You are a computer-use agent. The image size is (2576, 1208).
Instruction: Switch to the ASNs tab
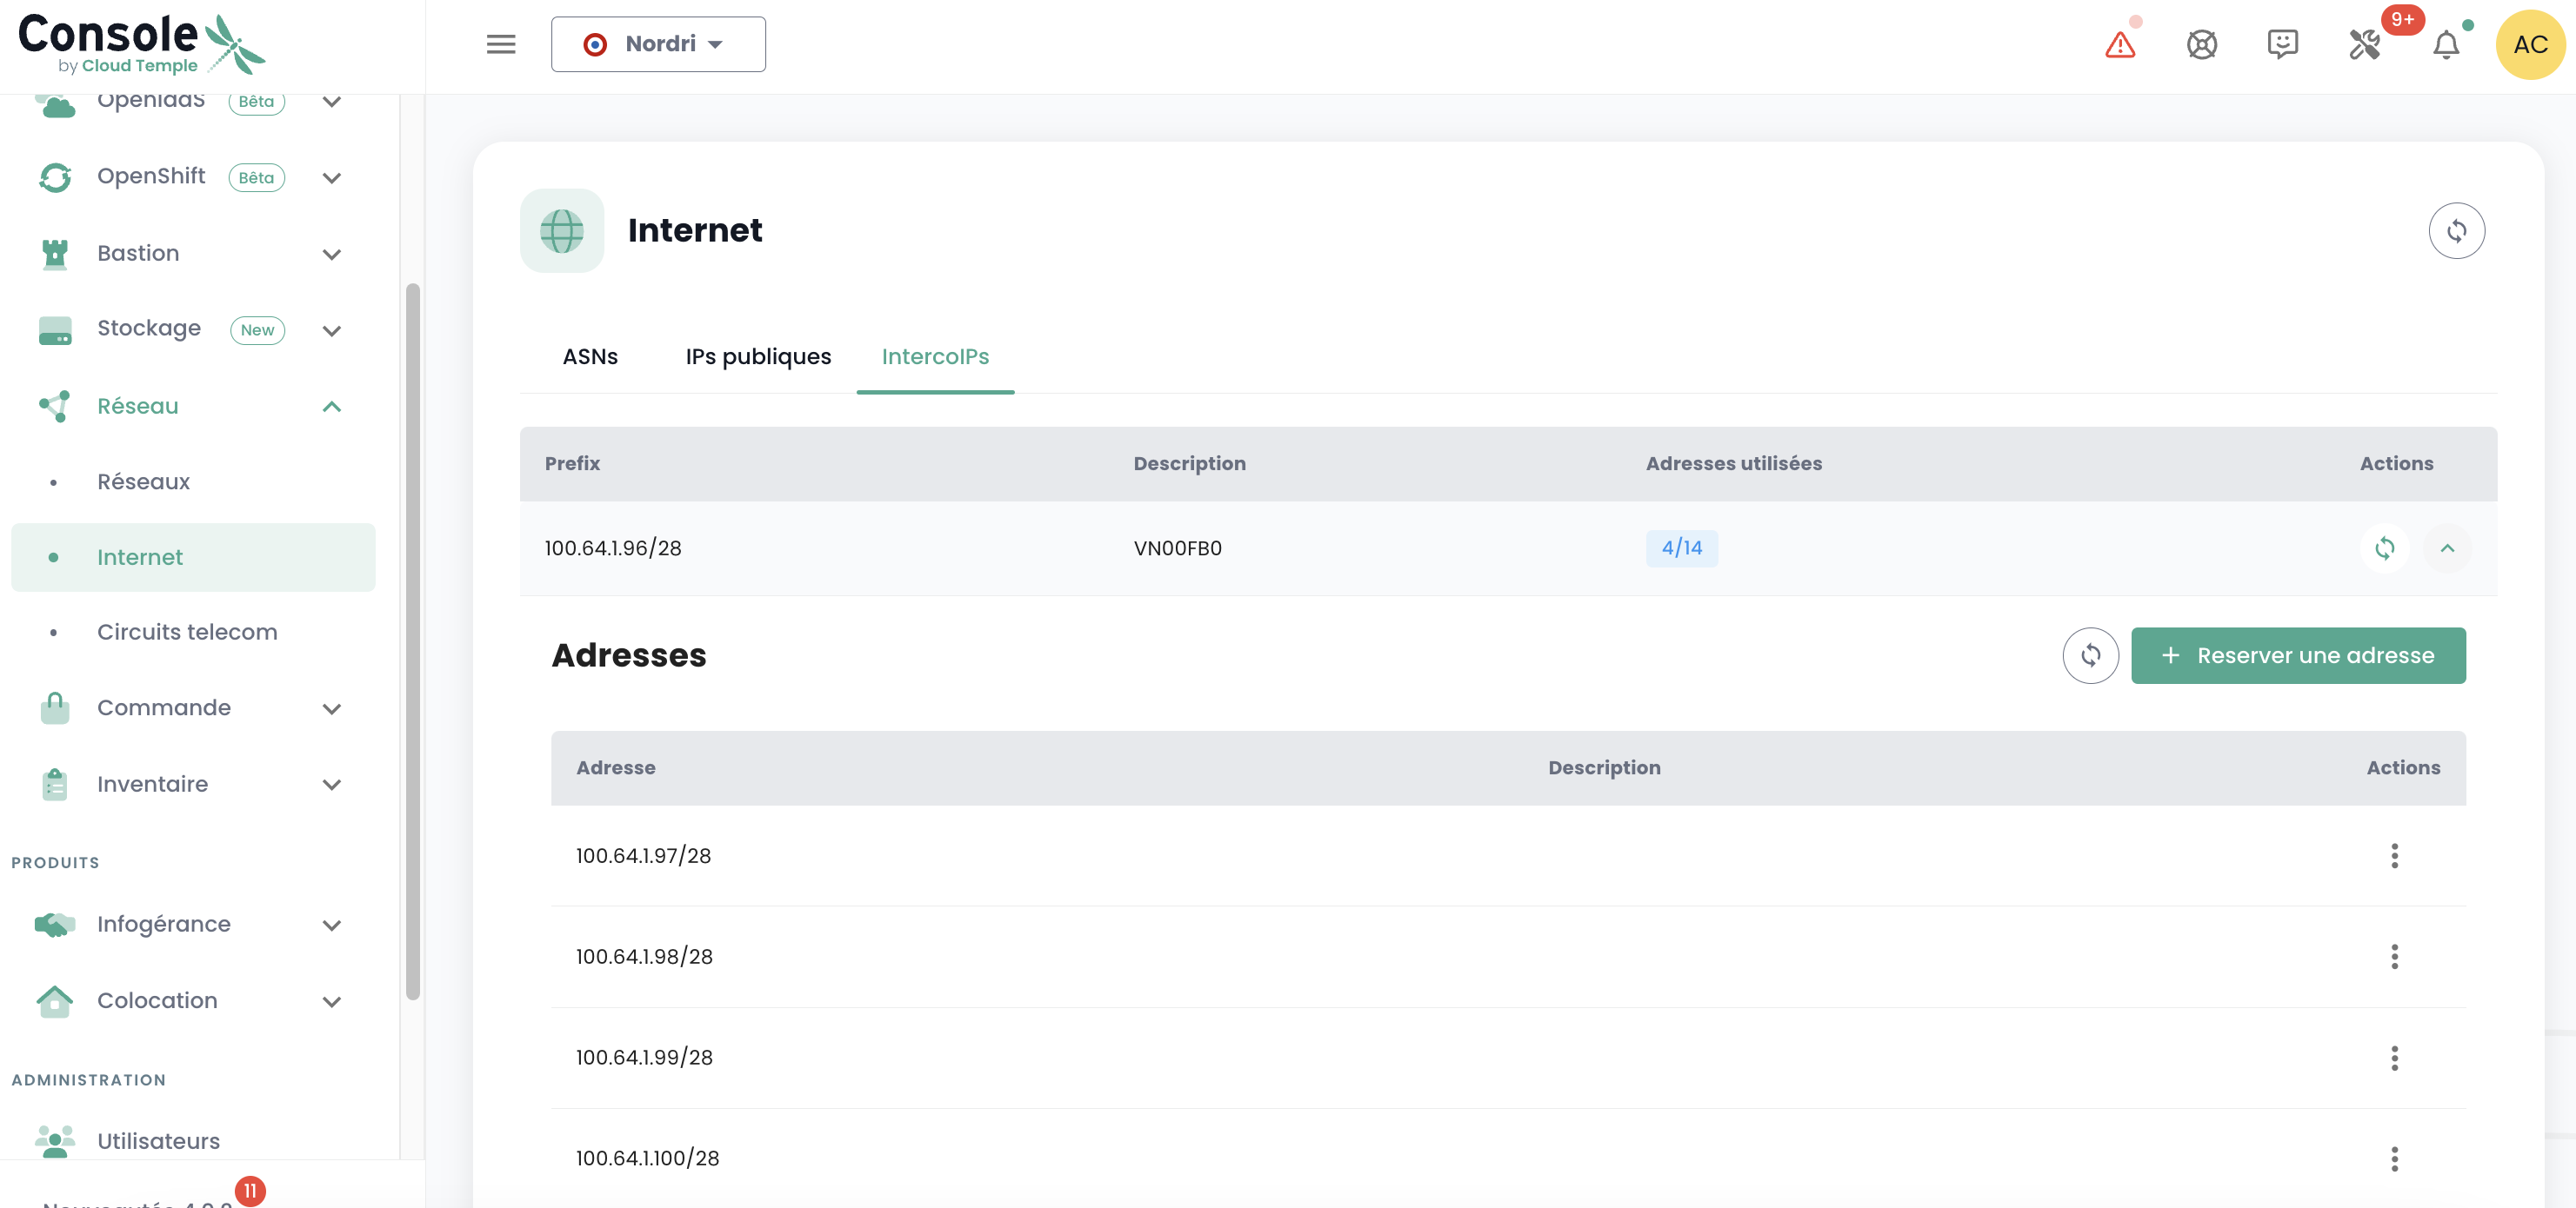(590, 356)
